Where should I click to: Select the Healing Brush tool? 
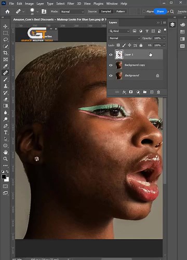(x=5, y=73)
